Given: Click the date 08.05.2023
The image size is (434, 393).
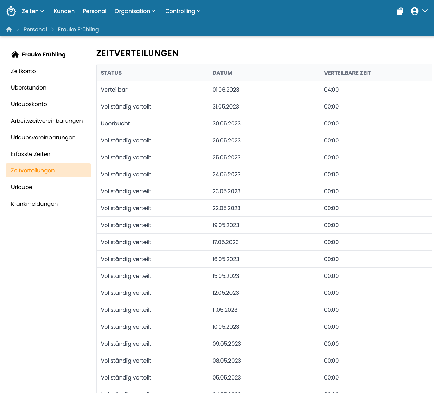Looking at the screenshot, I should coord(227,361).
